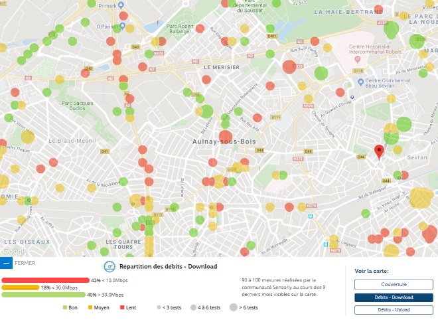The image size is (438, 324).
Task: Click the orange 18% speed bar
Action: point(20,287)
